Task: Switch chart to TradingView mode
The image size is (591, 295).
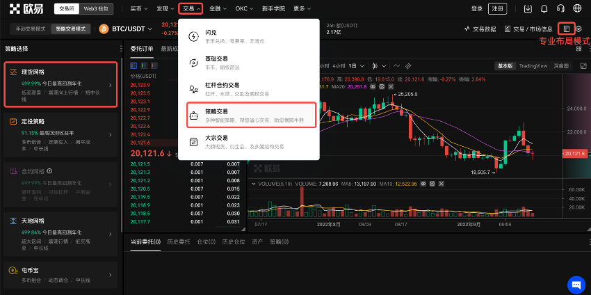Action: (x=533, y=65)
